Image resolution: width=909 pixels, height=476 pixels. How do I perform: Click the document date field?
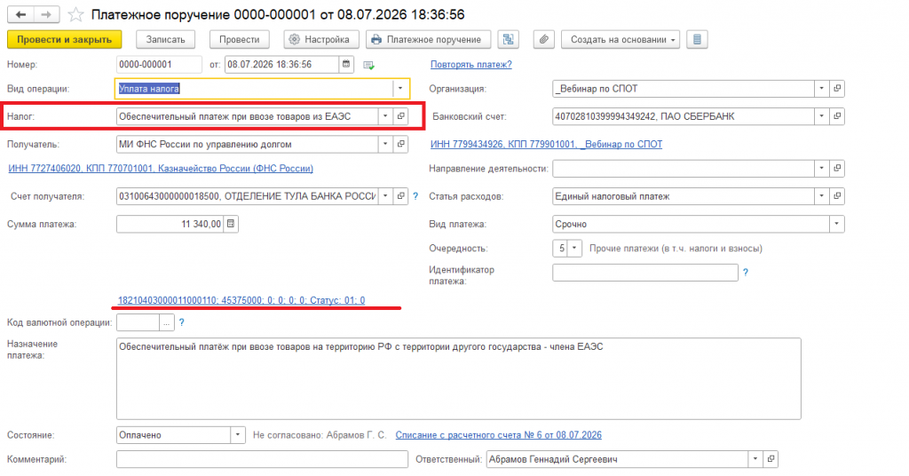pyautogui.click(x=281, y=64)
